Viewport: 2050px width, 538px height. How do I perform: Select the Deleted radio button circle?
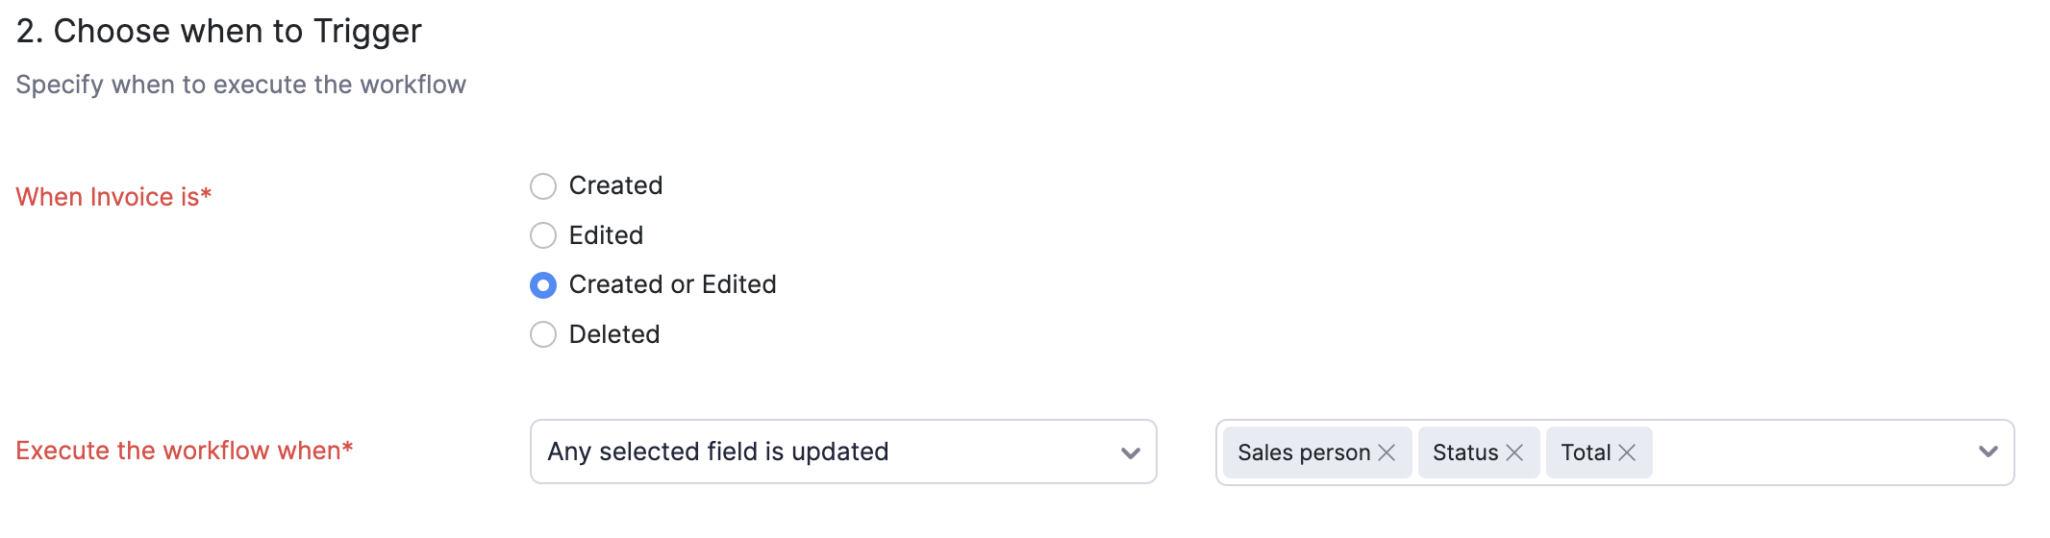543,334
